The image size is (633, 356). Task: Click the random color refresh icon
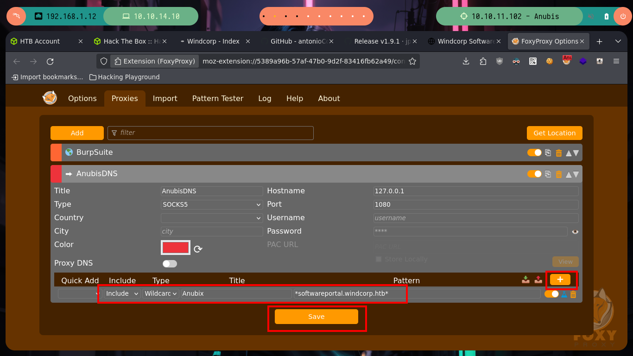point(198,249)
